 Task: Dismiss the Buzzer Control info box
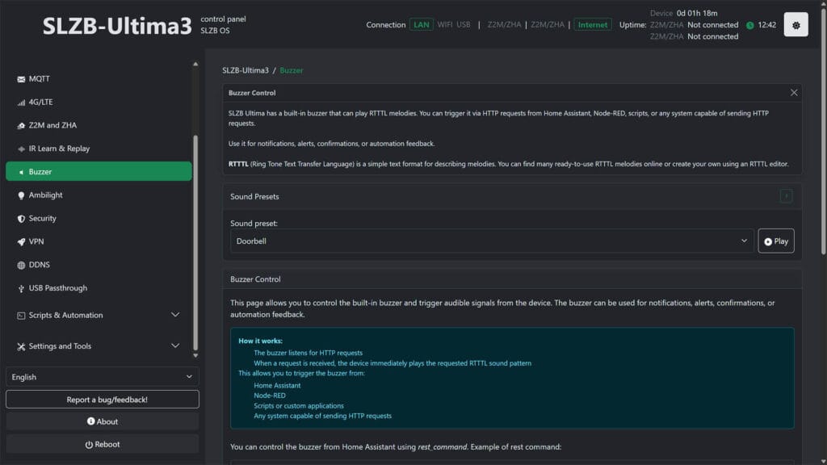coord(793,93)
